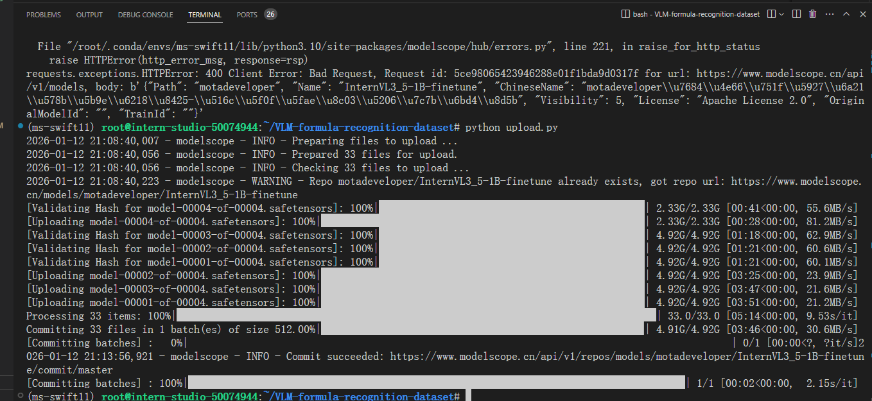Click the "Processing 33 items" progress bar
872x401 pixels.
click(x=416, y=316)
